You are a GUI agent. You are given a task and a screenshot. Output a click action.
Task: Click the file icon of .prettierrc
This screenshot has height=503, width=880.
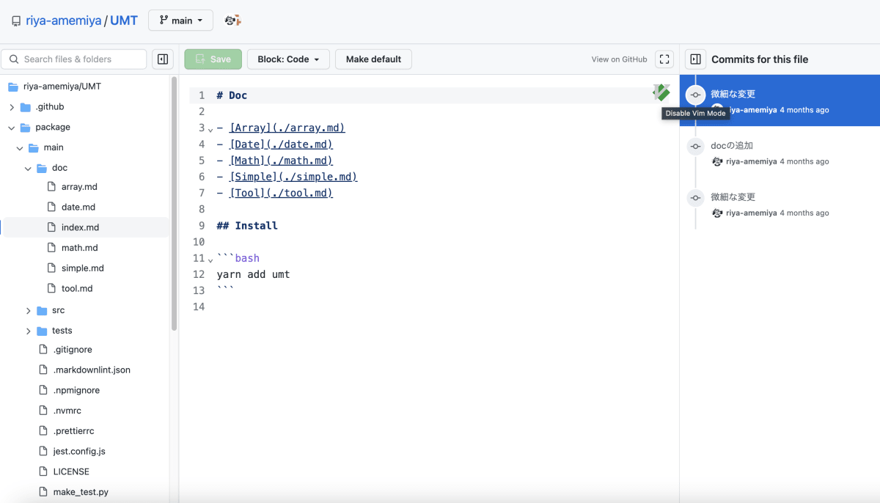click(x=43, y=431)
